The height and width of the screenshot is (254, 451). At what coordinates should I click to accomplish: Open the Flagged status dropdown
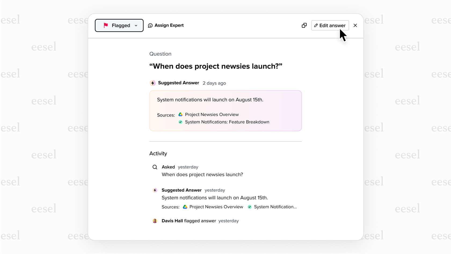coord(137,25)
